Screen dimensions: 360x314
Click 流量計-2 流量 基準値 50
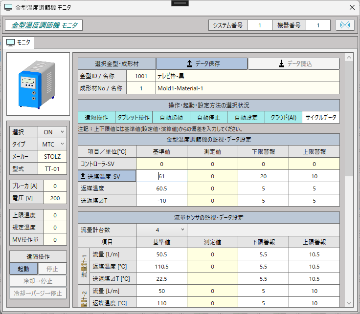[x=161, y=291]
